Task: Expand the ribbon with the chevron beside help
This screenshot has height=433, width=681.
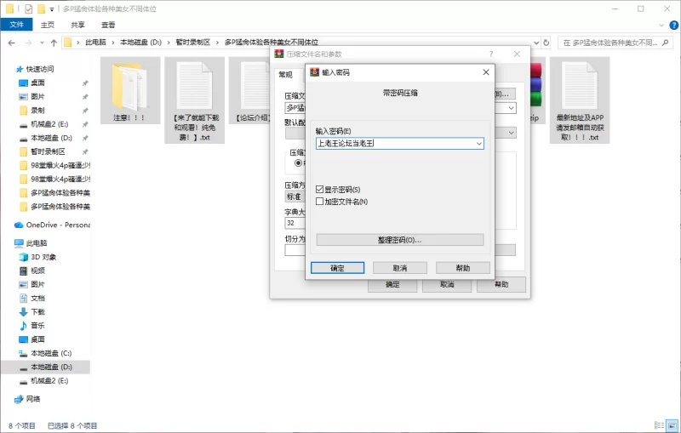Action: 661,26
